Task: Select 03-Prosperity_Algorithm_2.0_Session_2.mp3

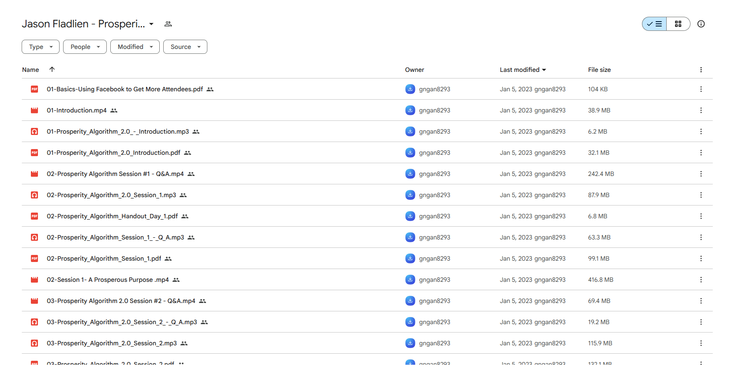Action: coord(112,343)
